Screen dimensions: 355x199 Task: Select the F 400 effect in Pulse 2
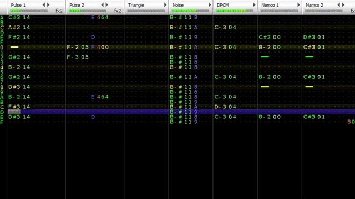[x=100, y=47]
